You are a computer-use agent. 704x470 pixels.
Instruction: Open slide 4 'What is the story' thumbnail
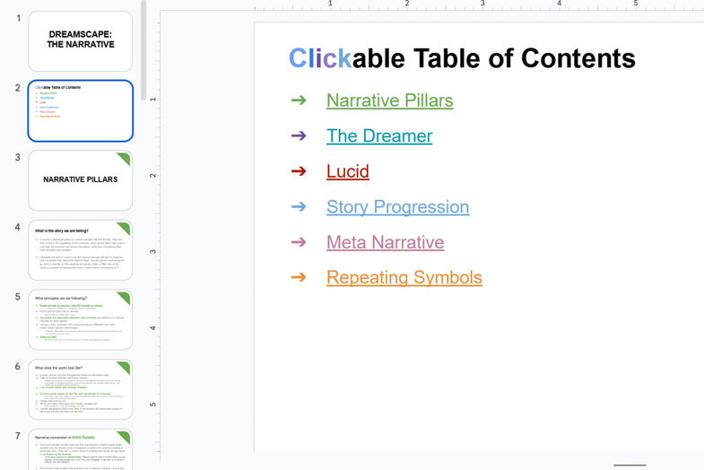[x=81, y=249]
